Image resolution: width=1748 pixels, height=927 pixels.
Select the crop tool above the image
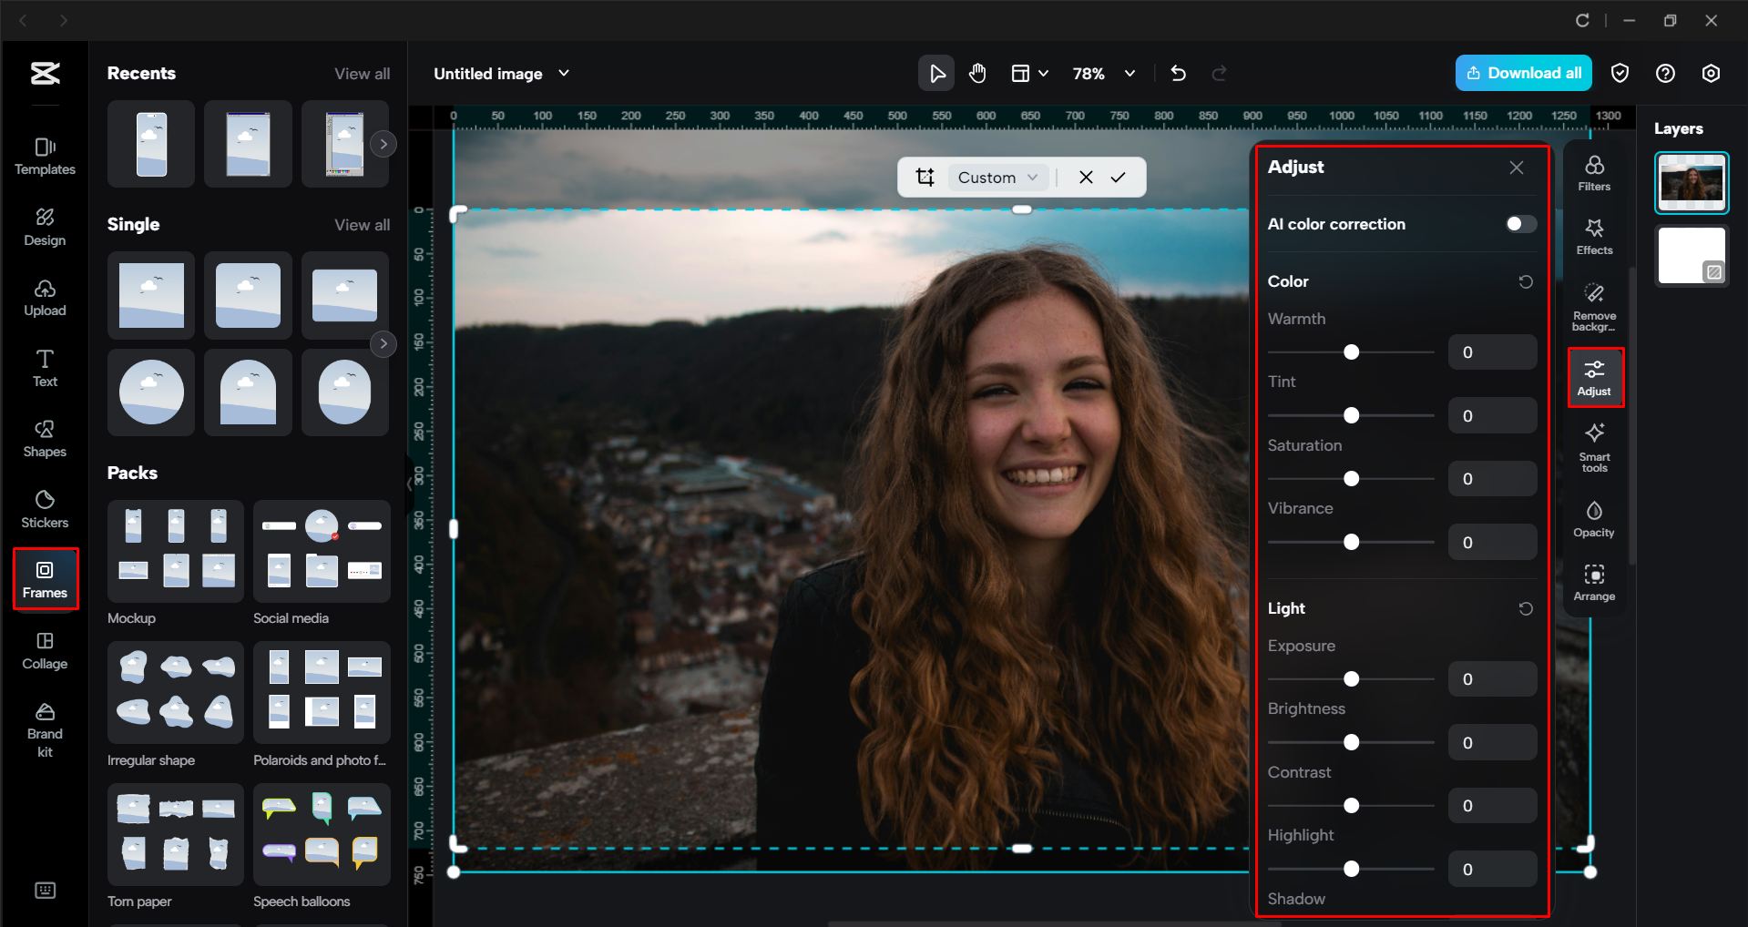click(x=925, y=177)
